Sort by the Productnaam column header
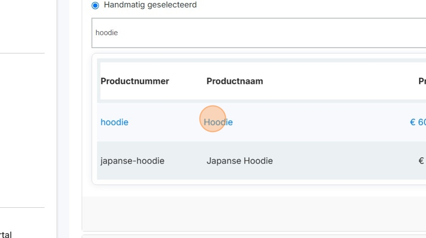The width and height of the screenshot is (426, 238). click(234, 81)
